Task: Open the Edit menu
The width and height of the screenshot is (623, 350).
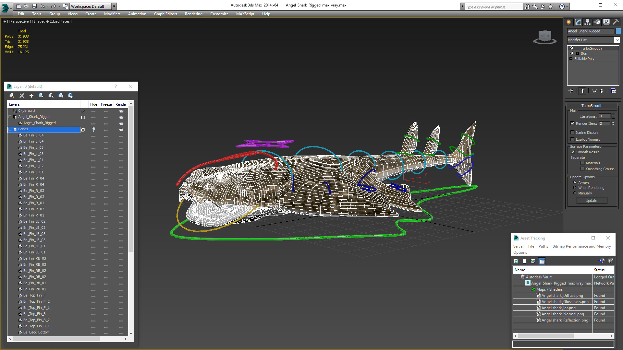Action: tap(21, 14)
